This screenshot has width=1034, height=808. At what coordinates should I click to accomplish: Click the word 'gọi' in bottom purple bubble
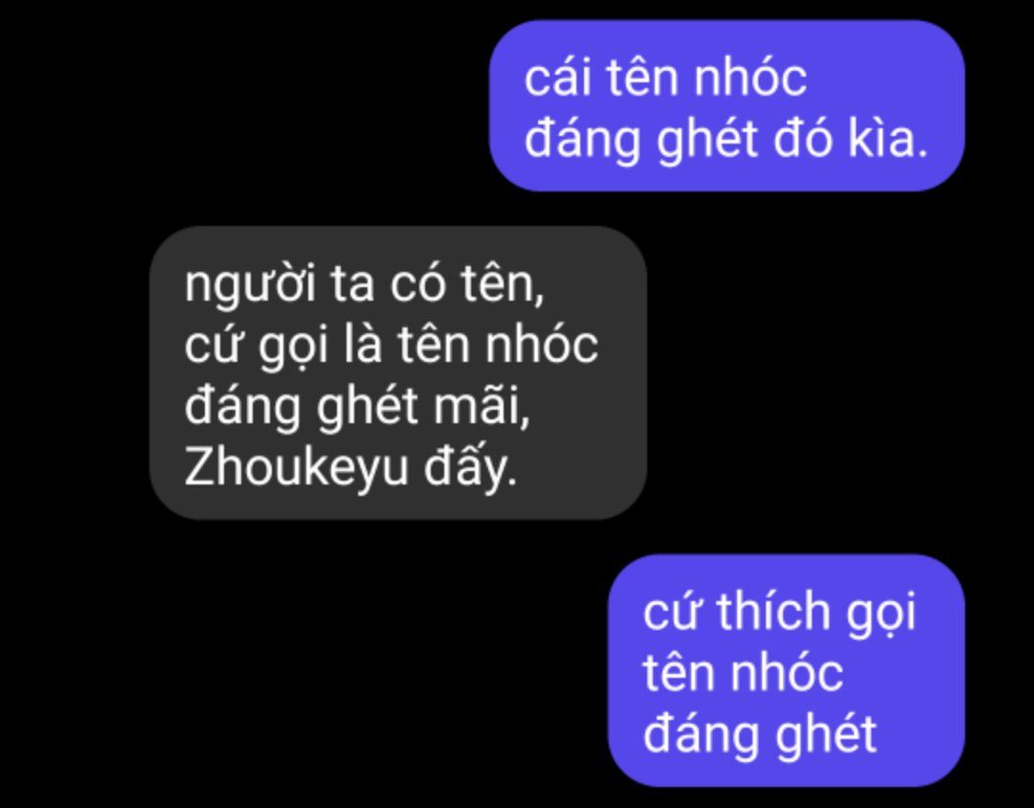882,614
